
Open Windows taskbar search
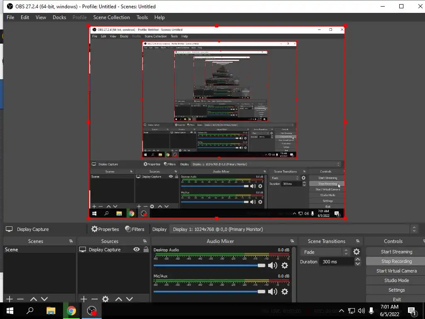click(30, 311)
